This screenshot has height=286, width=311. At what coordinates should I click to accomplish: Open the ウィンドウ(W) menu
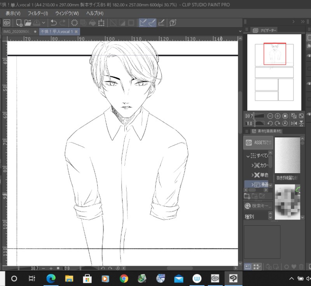[x=67, y=13]
